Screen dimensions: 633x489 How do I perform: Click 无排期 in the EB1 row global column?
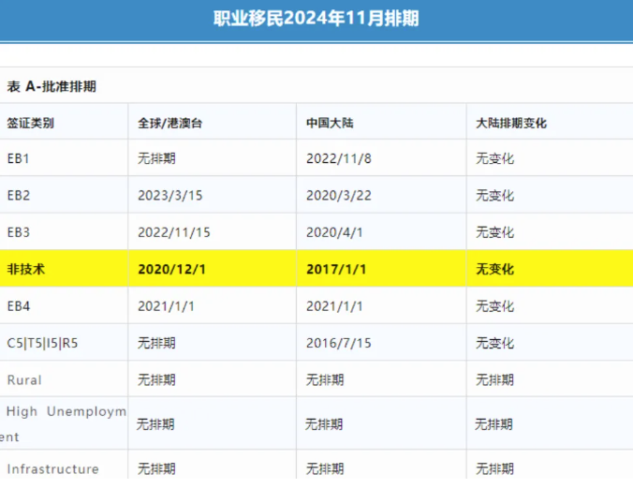click(156, 158)
